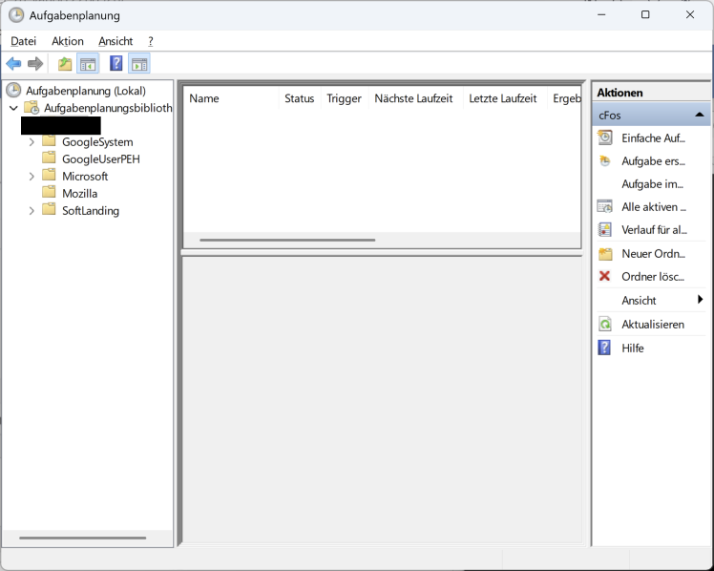Screen dimensions: 714x571
Task: Click the cFos header text in Aktionen
Action: [610, 116]
